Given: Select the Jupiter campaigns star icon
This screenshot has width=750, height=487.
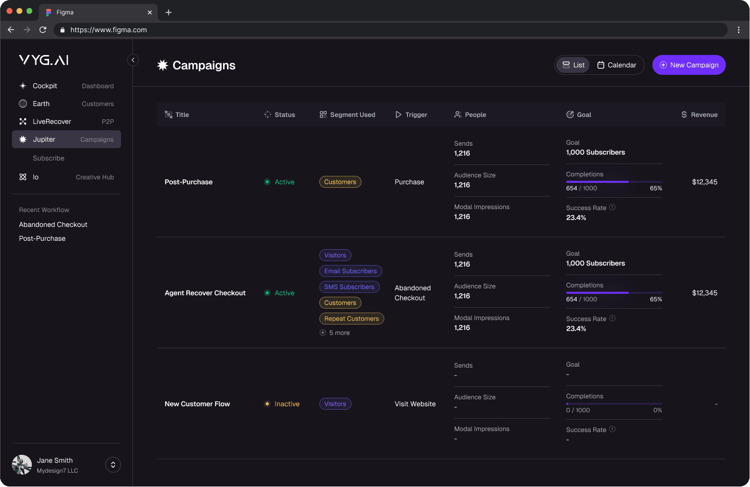Looking at the screenshot, I should (23, 139).
